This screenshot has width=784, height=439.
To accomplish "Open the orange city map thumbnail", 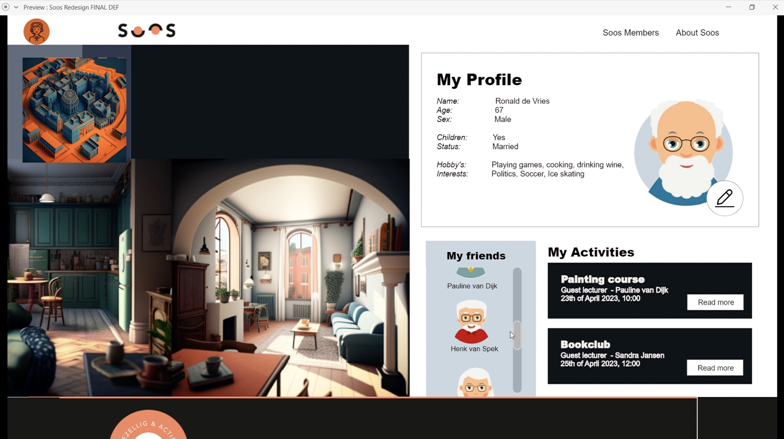I will point(75,110).
